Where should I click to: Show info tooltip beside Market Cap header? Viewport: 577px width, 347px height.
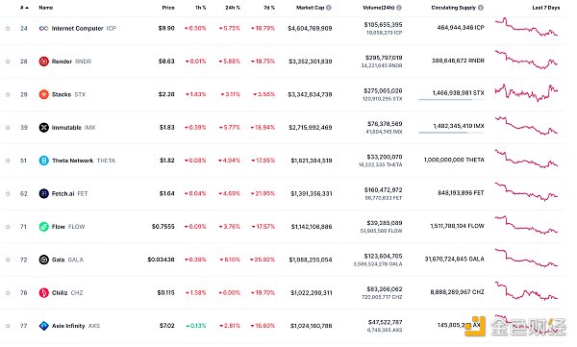click(329, 8)
